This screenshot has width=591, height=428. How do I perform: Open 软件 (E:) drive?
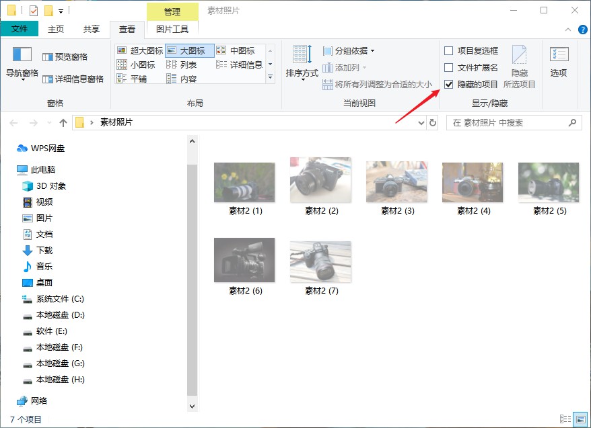45,331
